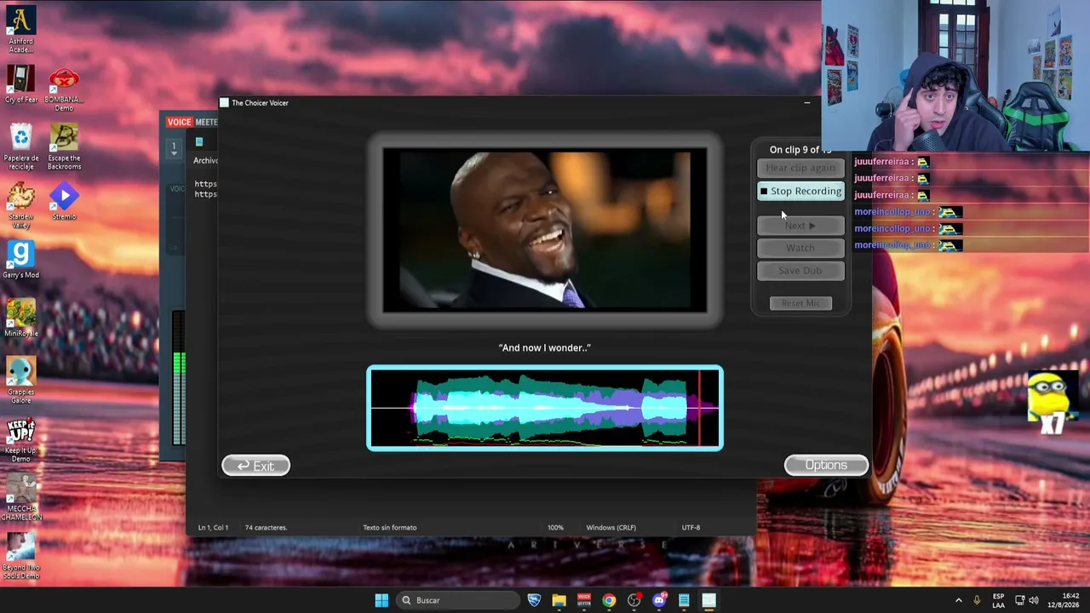
Task: Click the UTF-8 encoding indicator in Notepad
Action: pyautogui.click(x=691, y=528)
